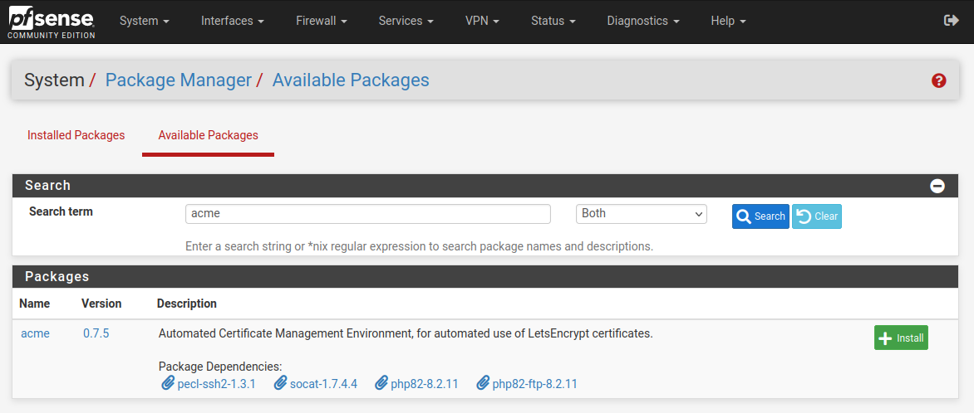Open the red help question mark icon
This screenshot has height=413, width=974.
(x=938, y=80)
